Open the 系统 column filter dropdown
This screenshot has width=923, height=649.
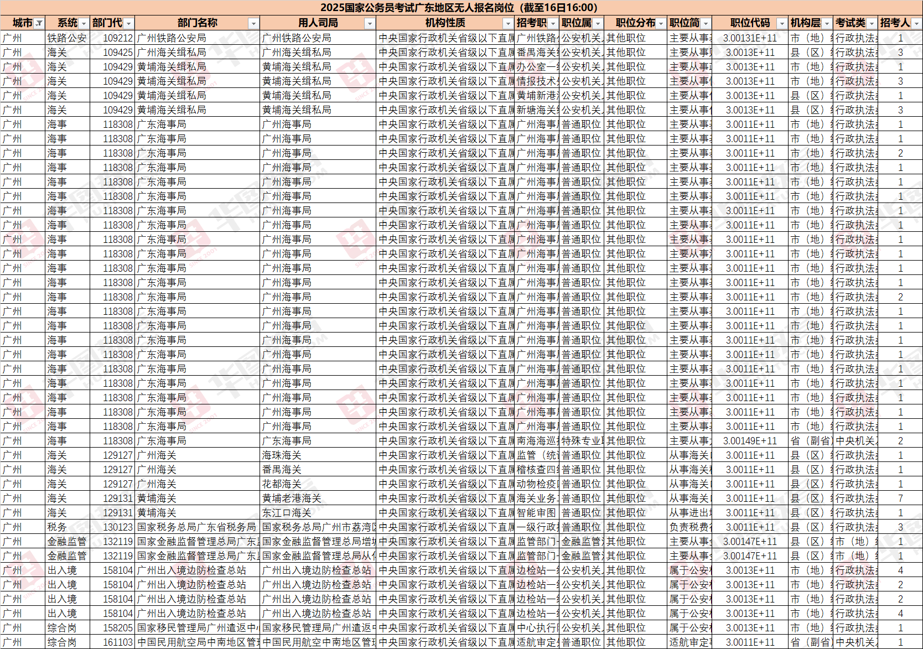point(84,23)
